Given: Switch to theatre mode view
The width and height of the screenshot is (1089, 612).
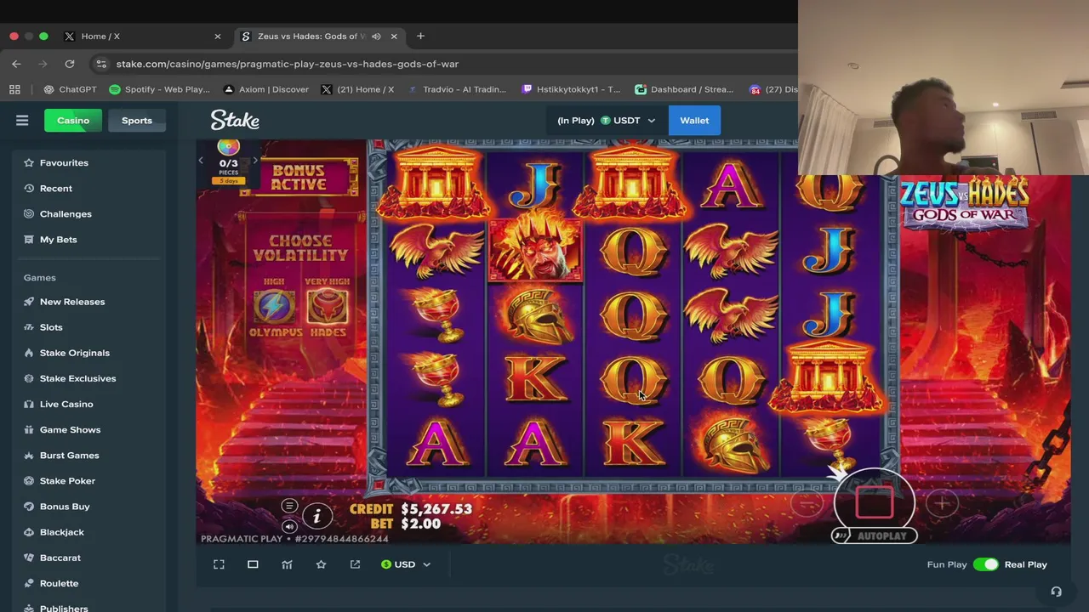Looking at the screenshot, I should [253, 564].
